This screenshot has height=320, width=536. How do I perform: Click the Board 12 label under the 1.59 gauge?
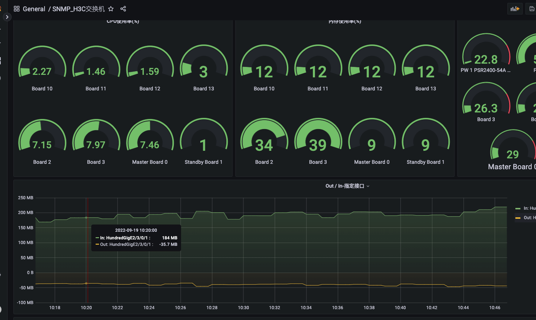[150, 89]
